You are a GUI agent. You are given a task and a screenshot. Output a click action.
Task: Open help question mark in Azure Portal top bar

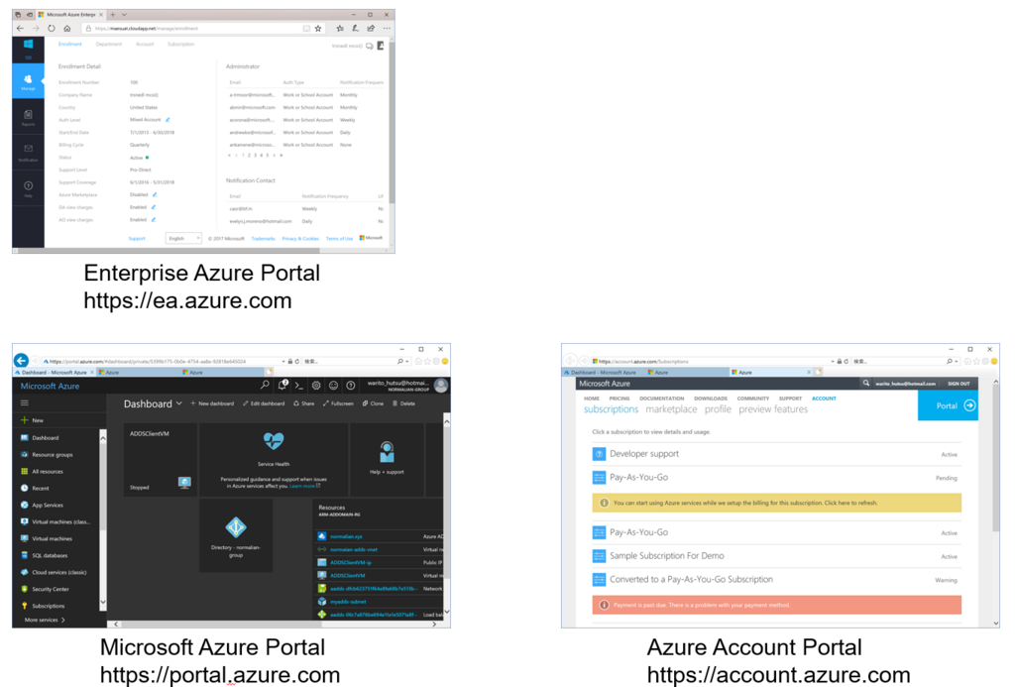350,386
